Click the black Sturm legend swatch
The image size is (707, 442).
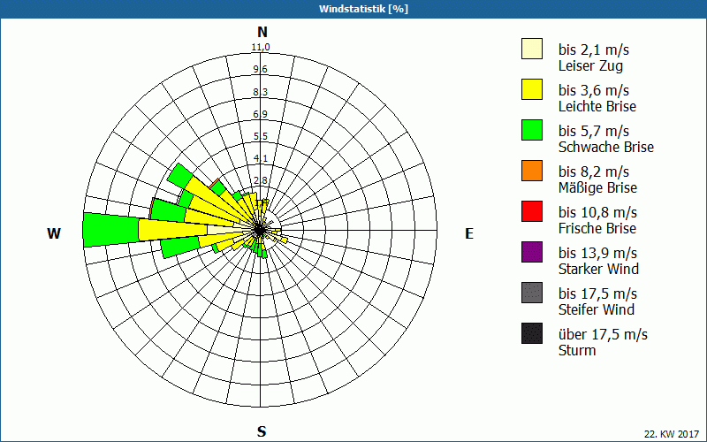pyautogui.click(x=532, y=333)
